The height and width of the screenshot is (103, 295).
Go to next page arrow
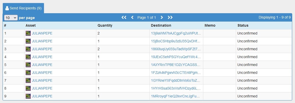(x=162, y=18)
